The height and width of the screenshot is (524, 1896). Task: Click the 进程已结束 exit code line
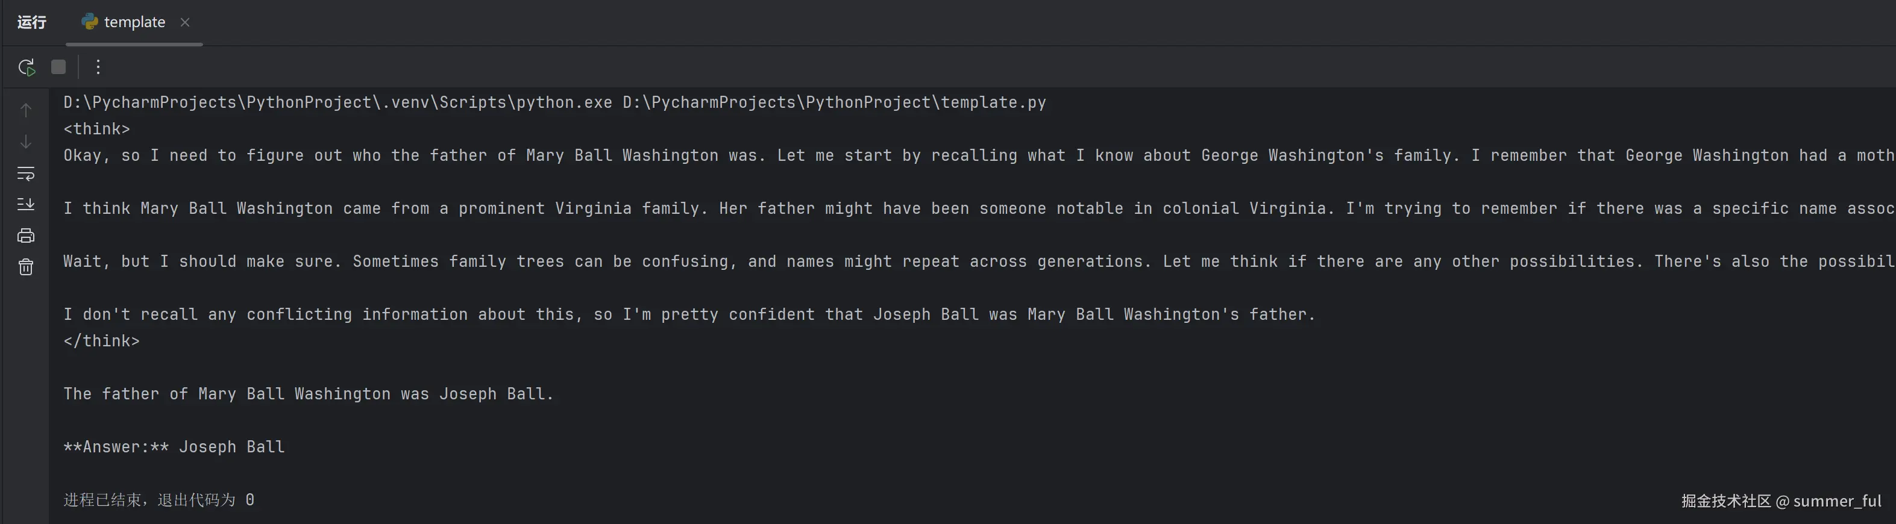pos(159,500)
